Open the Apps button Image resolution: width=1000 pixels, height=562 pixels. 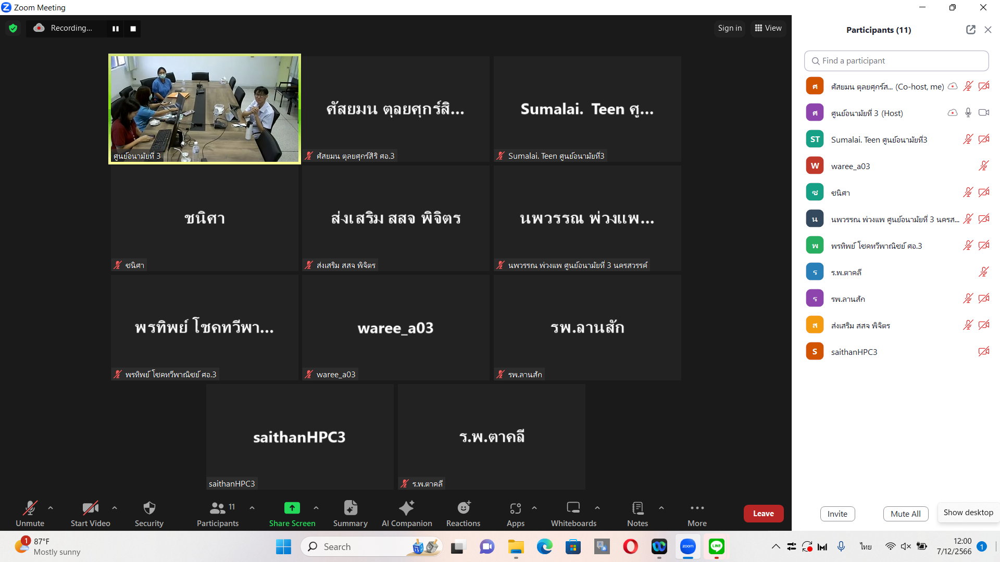[516, 513]
